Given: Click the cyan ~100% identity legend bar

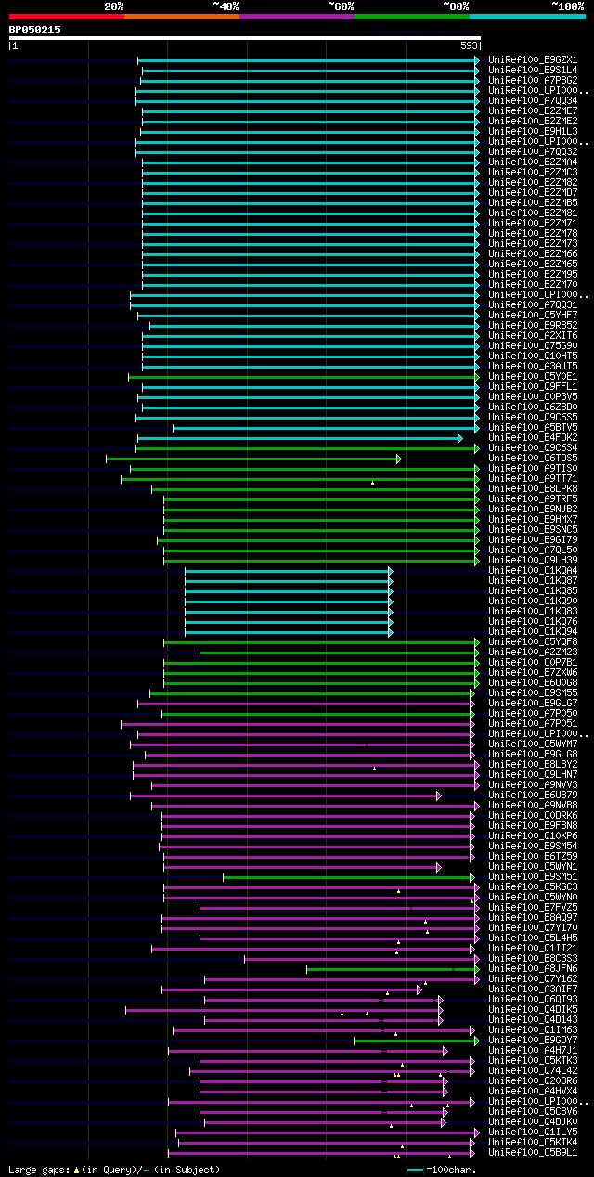Looking at the screenshot, I should click(527, 16).
